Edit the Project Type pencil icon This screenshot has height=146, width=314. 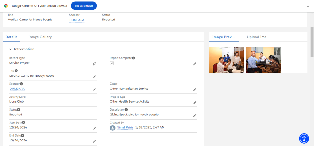point(195,103)
